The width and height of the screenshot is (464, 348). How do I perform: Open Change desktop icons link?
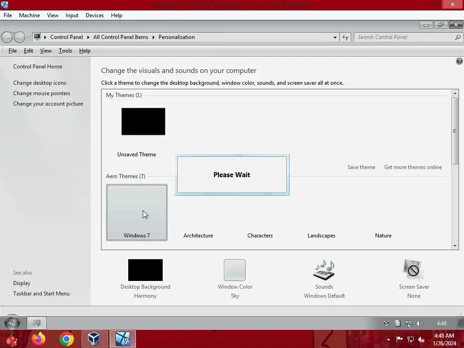40,83
